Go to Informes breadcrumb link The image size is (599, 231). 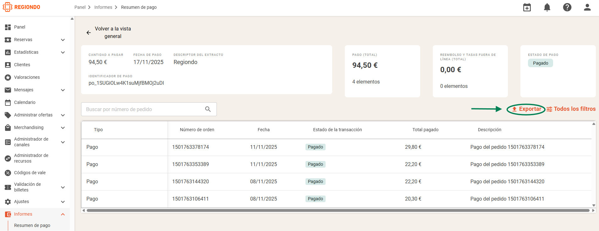pyautogui.click(x=103, y=7)
